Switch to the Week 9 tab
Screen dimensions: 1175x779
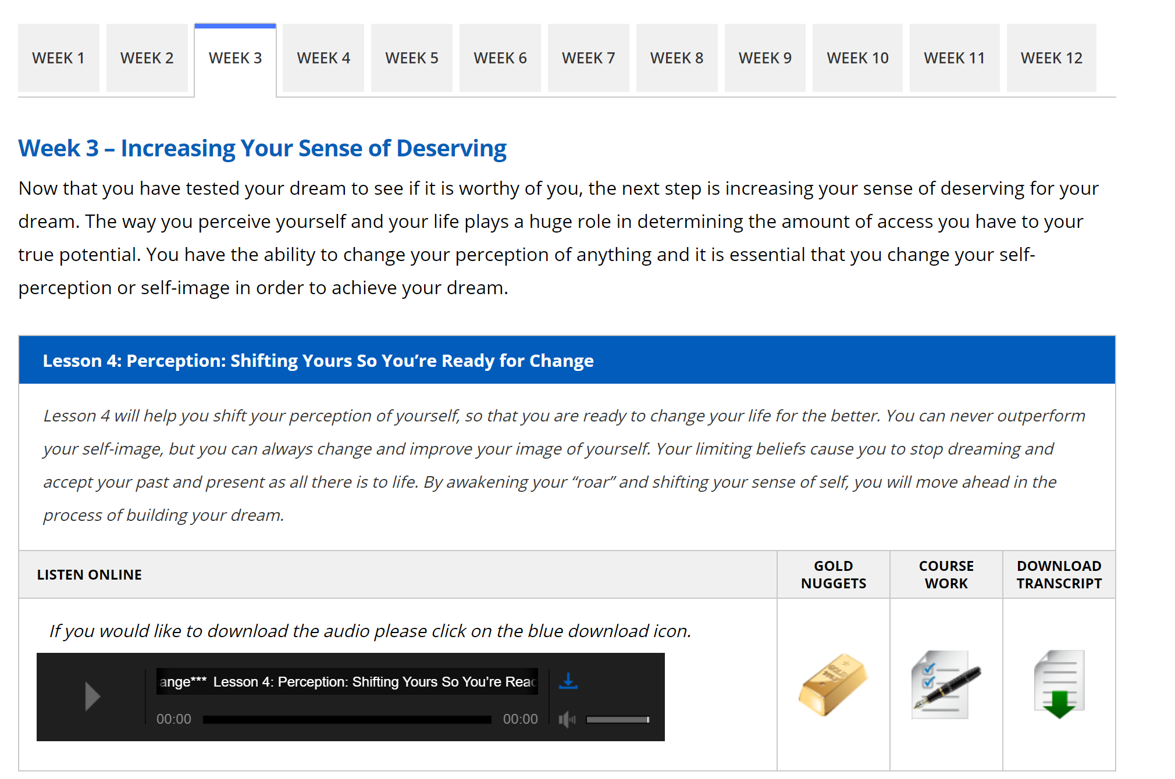click(765, 58)
